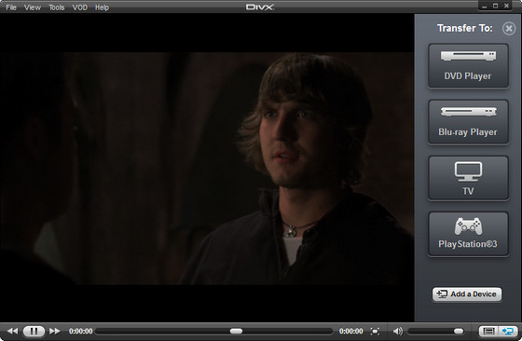Screen dimensions: 522x341
Task: Choose PlayStation 3 as transfer device
Action: click(468, 234)
